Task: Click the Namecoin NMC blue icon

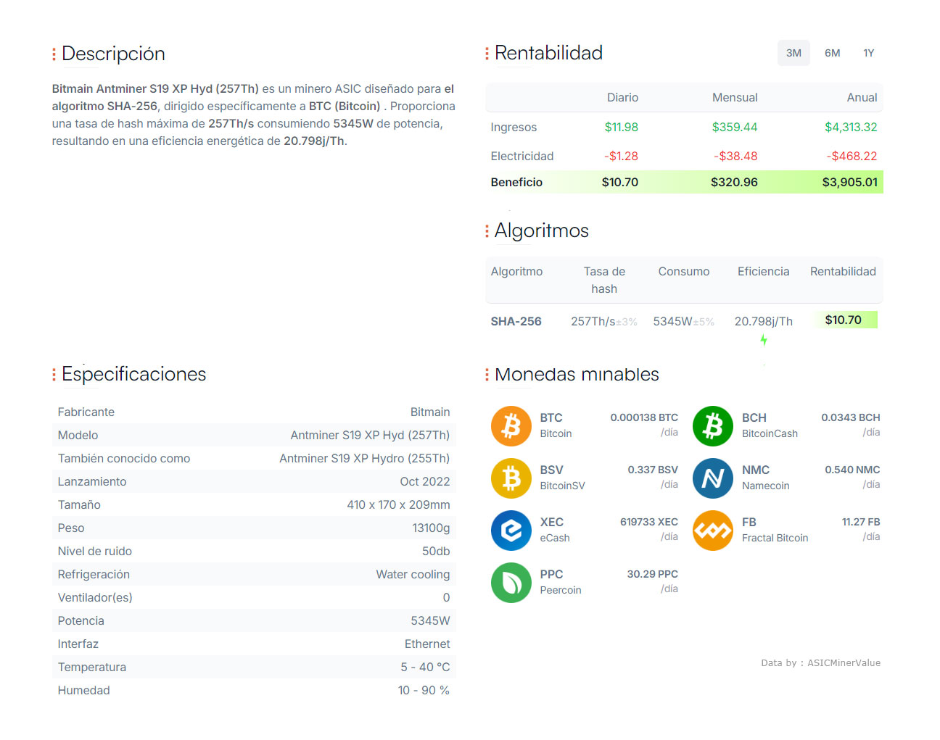Action: pyautogui.click(x=713, y=478)
